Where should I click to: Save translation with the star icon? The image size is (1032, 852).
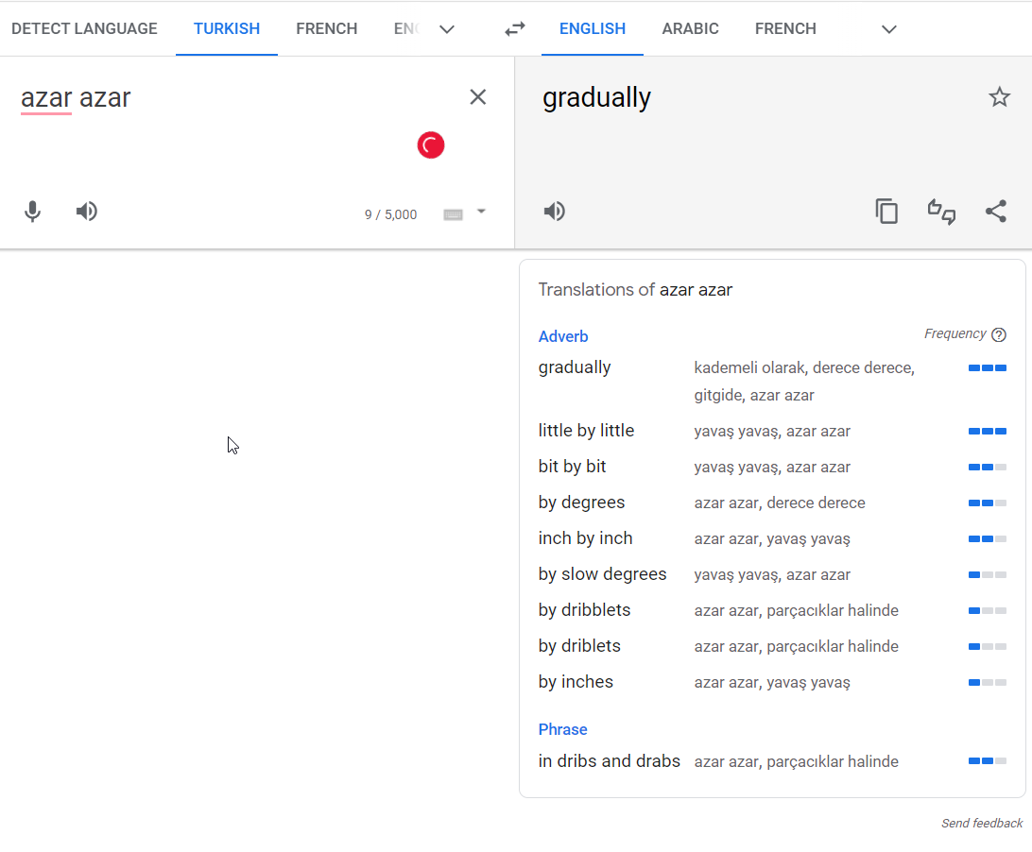coord(999,97)
